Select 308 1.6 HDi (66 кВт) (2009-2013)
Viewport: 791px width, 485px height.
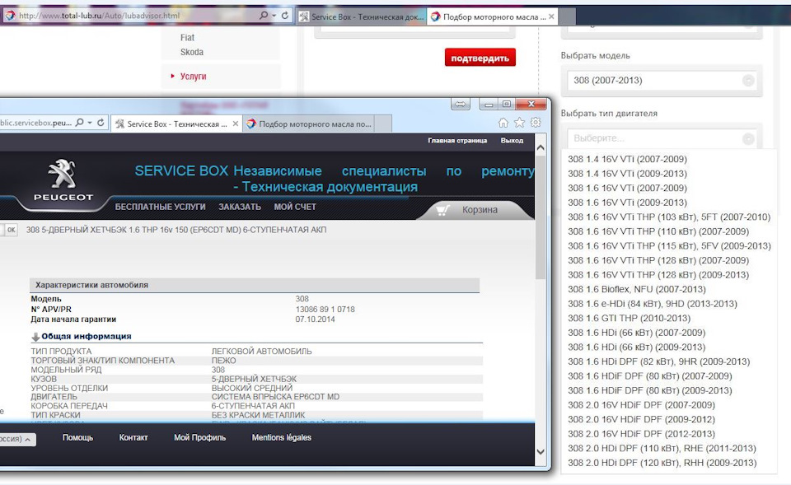click(x=637, y=347)
